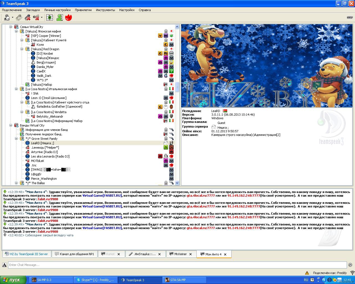Screen dimensions: 355x284
Task: Collapse the Семьи VirtualCity channel group
Action: (x=11, y=27)
